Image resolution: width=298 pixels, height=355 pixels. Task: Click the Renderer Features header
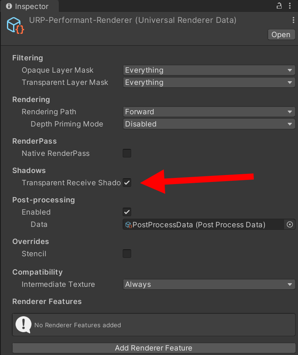coord(47,302)
